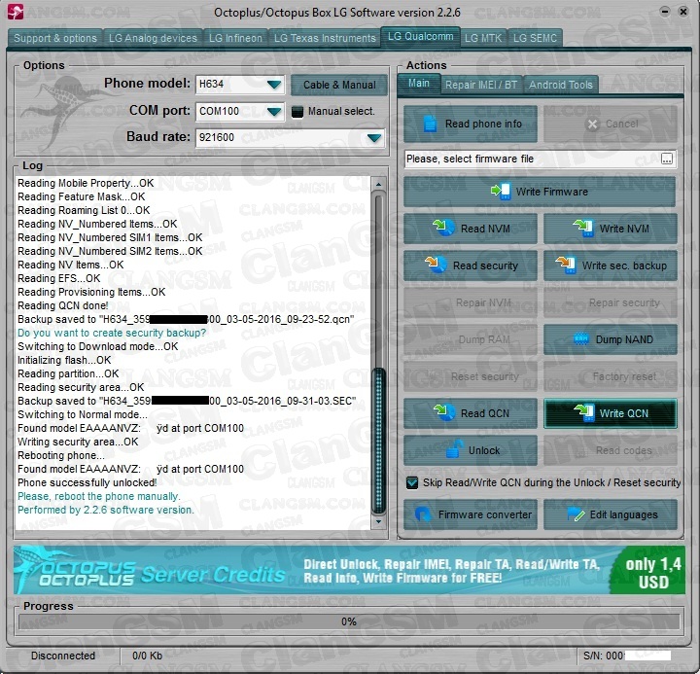700x674 pixels.
Task: Click the Write sec. backup icon
Action: (x=566, y=265)
